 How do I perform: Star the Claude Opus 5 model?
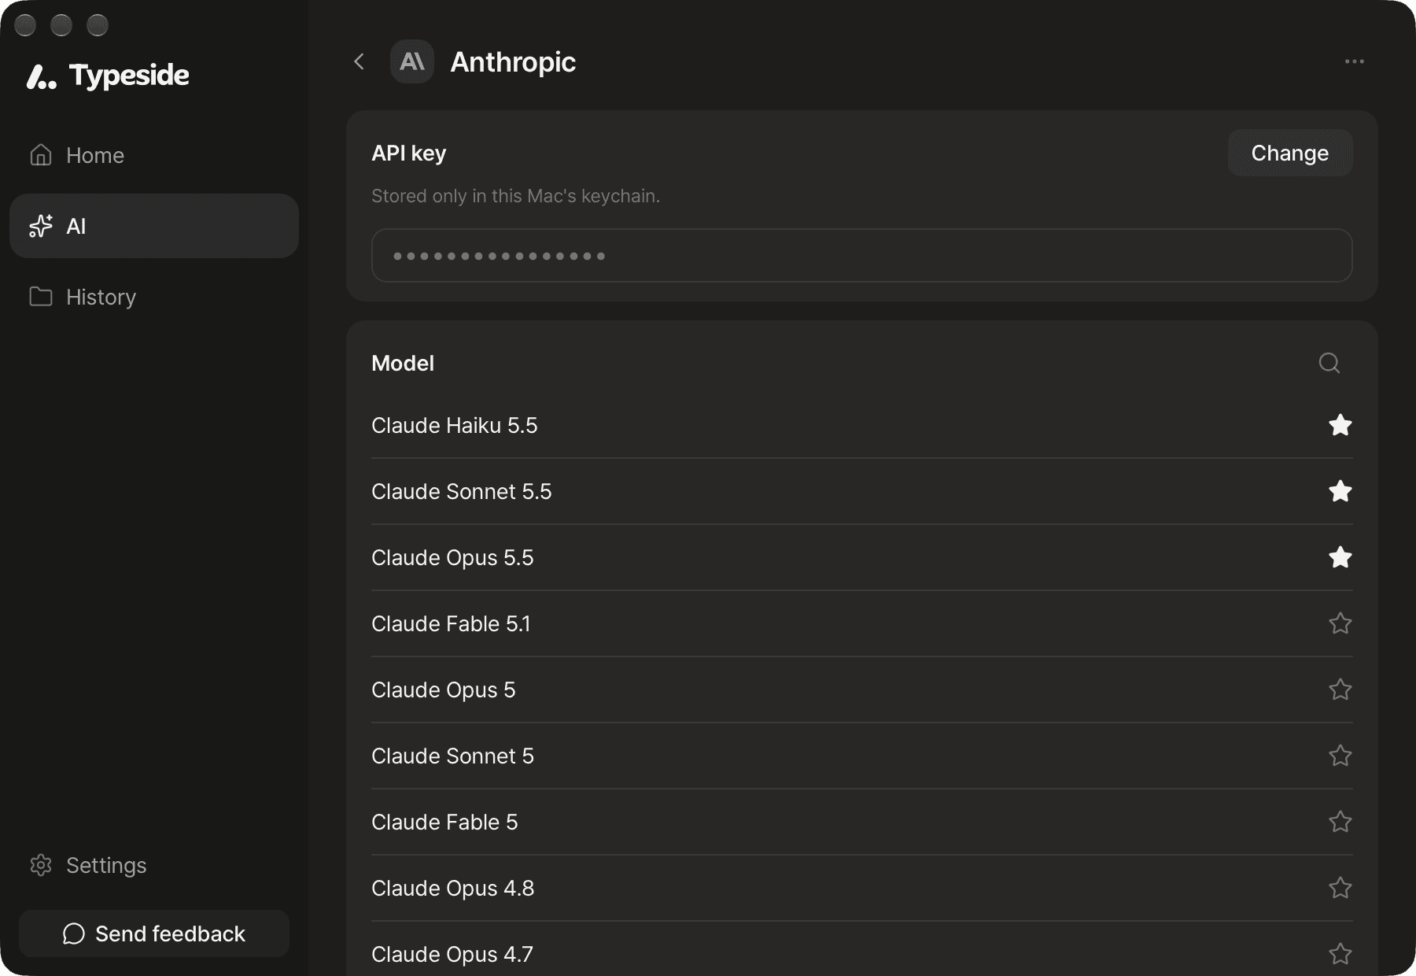pyautogui.click(x=1340, y=689)
